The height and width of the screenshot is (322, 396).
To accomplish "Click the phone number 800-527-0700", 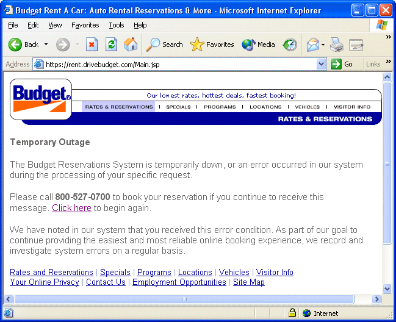I will tap(82, 197).
